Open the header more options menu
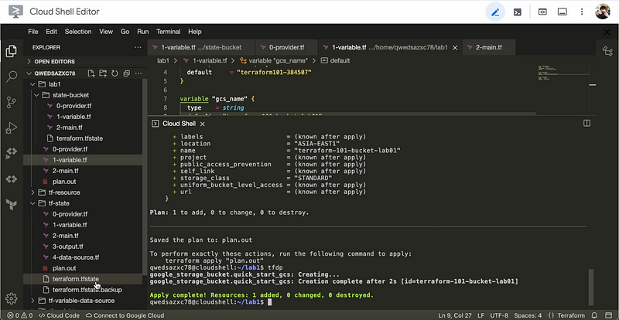619x320 pixels. point(582,12)
